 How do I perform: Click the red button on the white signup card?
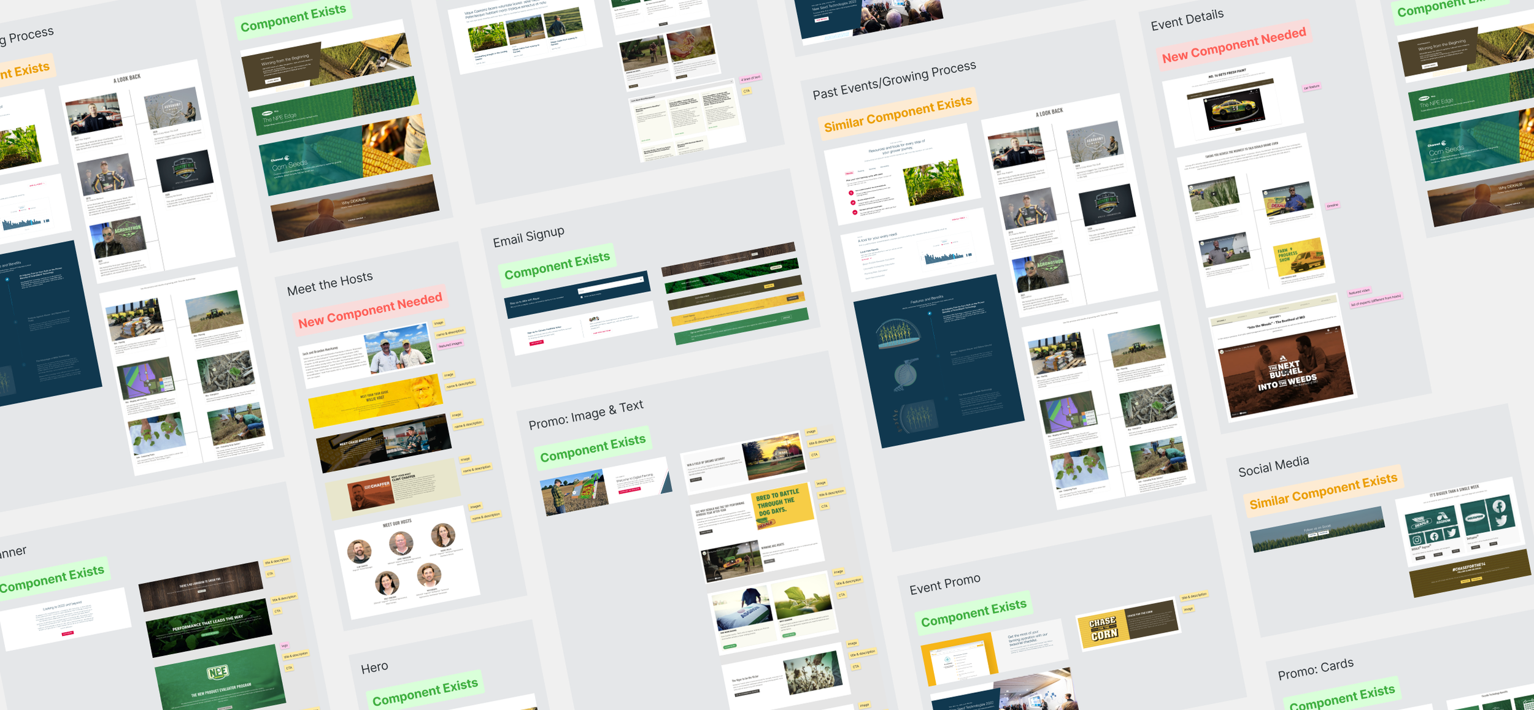pos(536,343)
